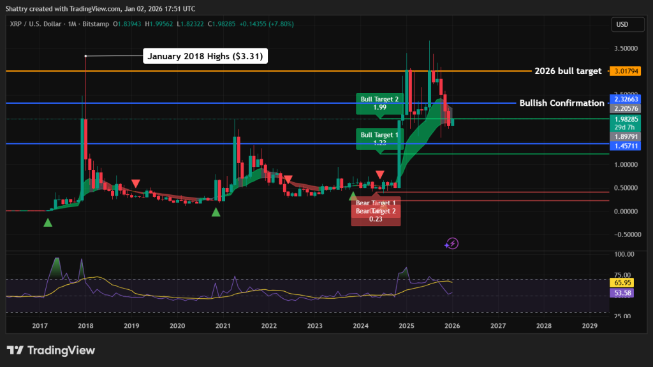Click the TradingView logo in the bottom left
This screenshot has height=367, width=653.
50,350
